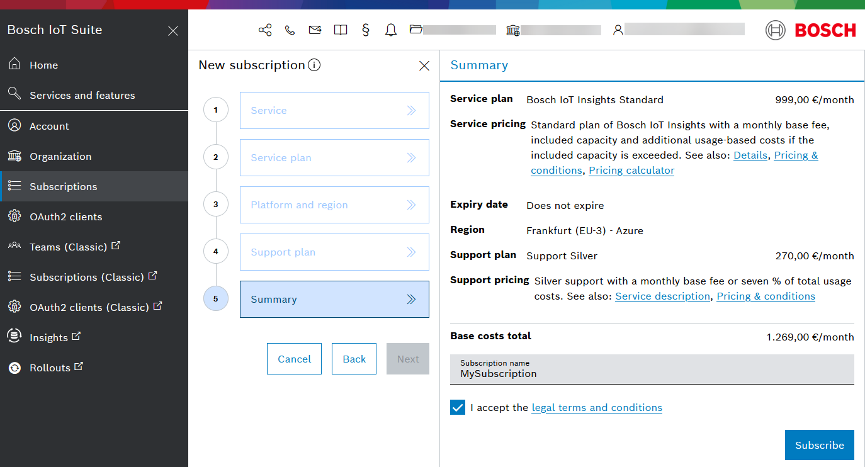Close the New subscription panel
Viewport: 865px width, 467px height.
tap(424, 65)
